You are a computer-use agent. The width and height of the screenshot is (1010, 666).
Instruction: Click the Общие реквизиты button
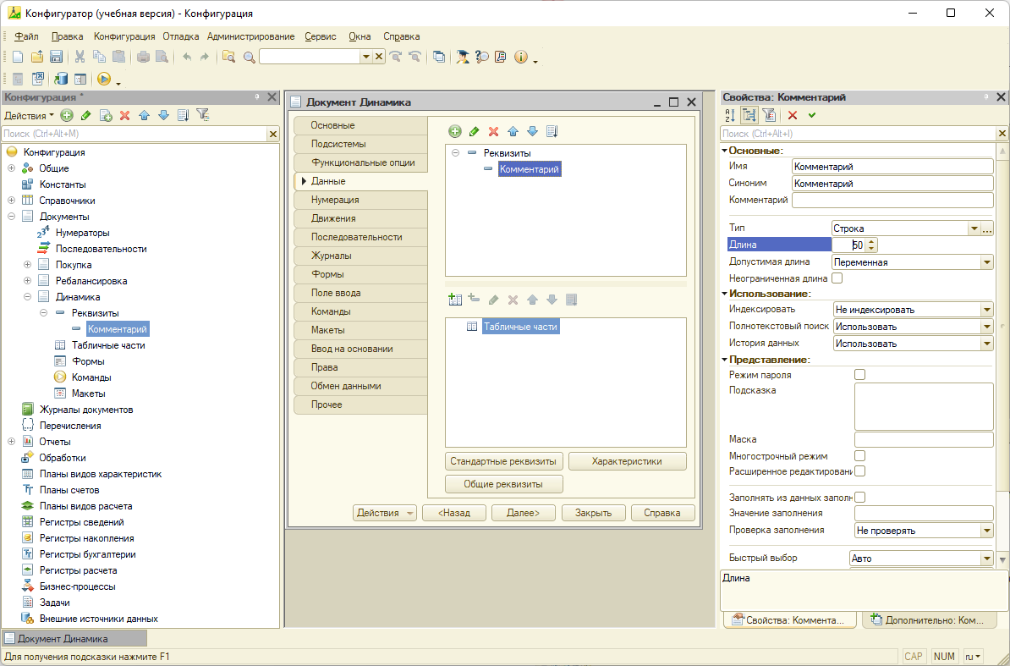[503, 484]
